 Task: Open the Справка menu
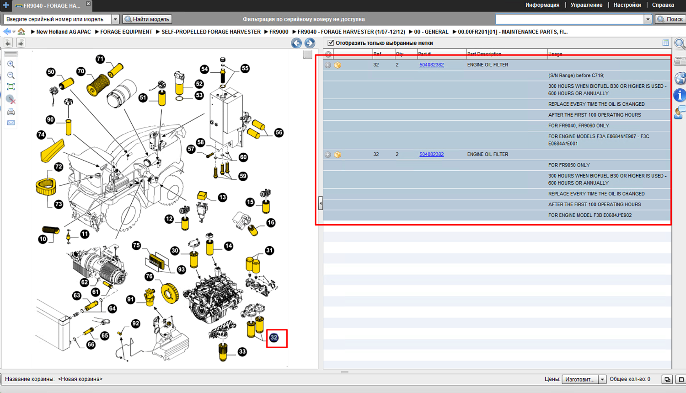click(x=663, y=5)
